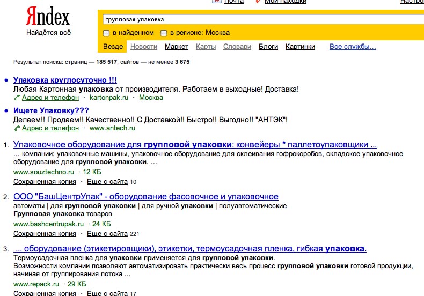Click the www.bashcentrupak.ru address
This screenshot has width=424, height=296.
click(49, 224)
